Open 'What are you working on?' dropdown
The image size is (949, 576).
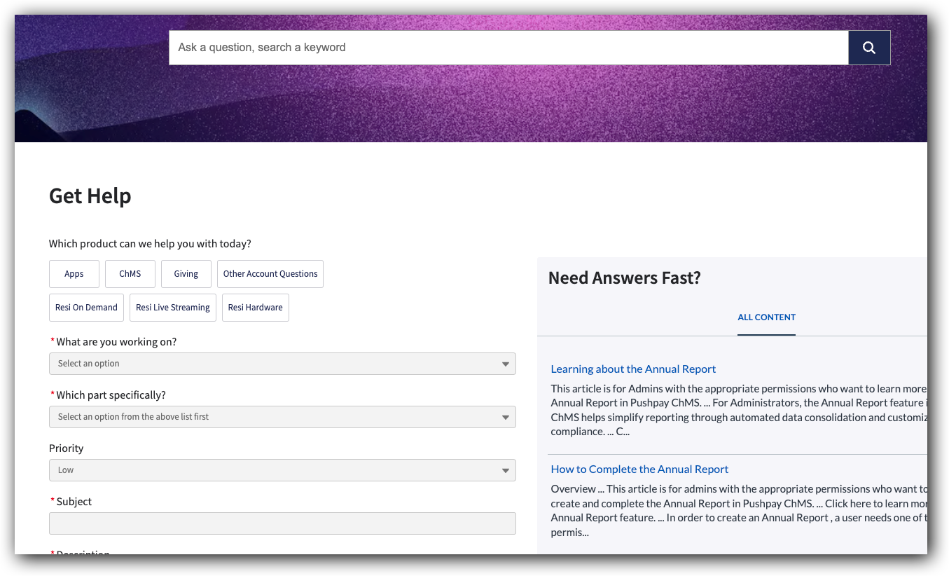click(282, 364)
